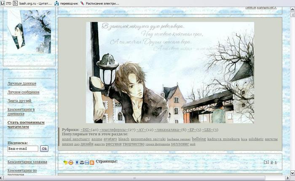The image size is (295, 181).
Task: Click the blue floppy save icon
Action: pyautogui.click(x=87, y=162)
